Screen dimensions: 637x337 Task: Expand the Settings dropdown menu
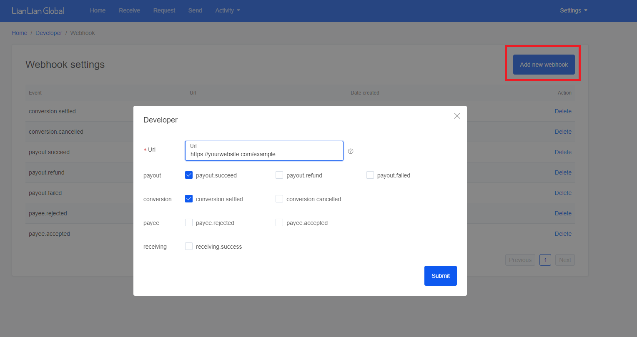(573, 10)
